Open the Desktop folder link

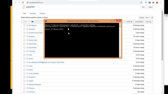31,37
